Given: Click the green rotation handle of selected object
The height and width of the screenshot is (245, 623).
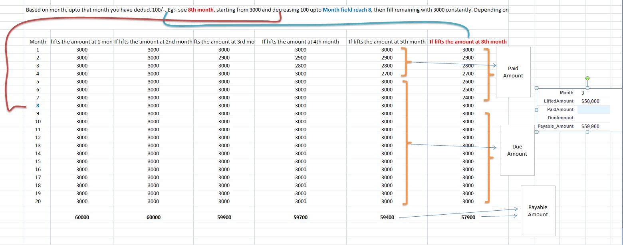Looking at the screenshot, I should [x=587, y=78].
